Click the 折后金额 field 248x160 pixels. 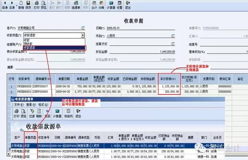tap(142, 52)
